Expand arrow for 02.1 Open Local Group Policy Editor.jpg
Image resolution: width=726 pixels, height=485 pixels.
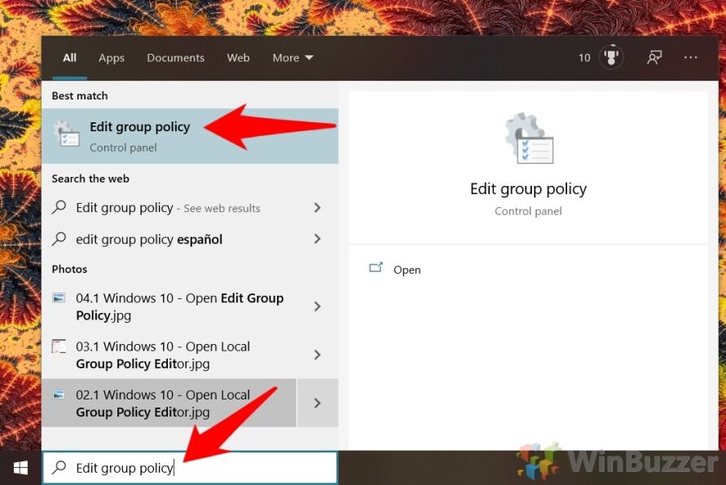coord(318,403)
